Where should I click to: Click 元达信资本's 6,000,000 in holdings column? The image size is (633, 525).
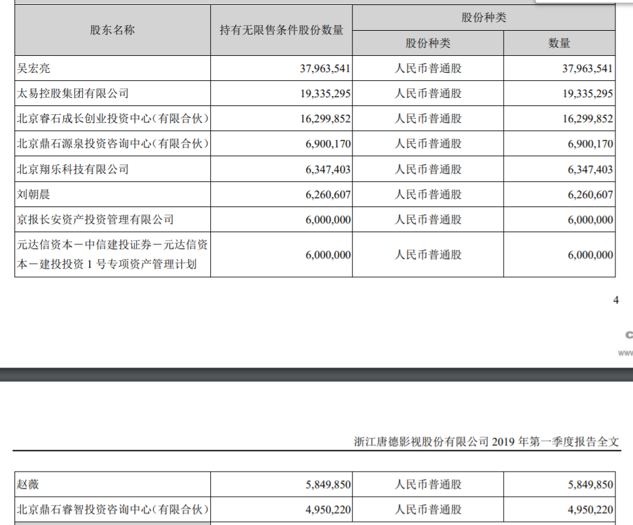[x=328, y=255]
